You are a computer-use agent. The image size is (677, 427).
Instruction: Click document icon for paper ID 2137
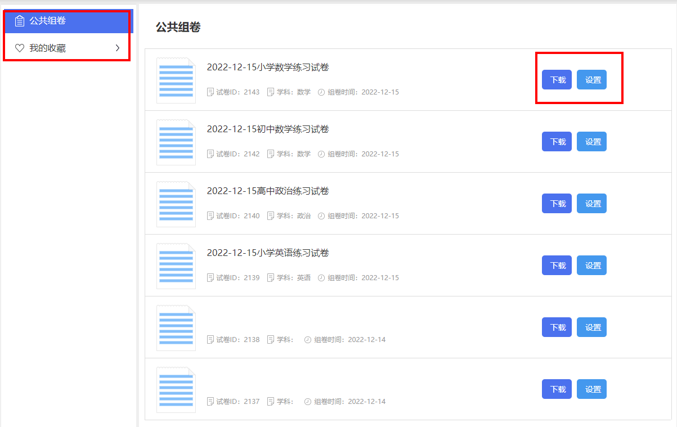tap(176, 390)
